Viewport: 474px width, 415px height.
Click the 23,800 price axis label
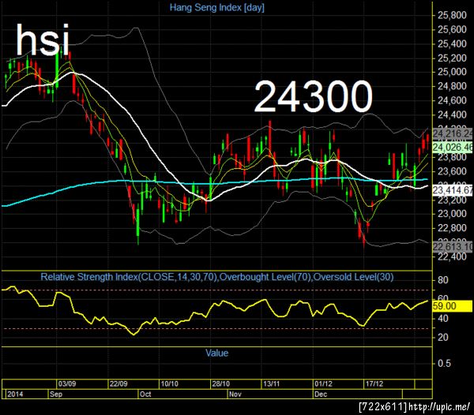click(x=452, y=157)
